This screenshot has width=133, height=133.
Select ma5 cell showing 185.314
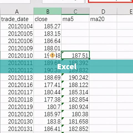[x=75, y=92]
